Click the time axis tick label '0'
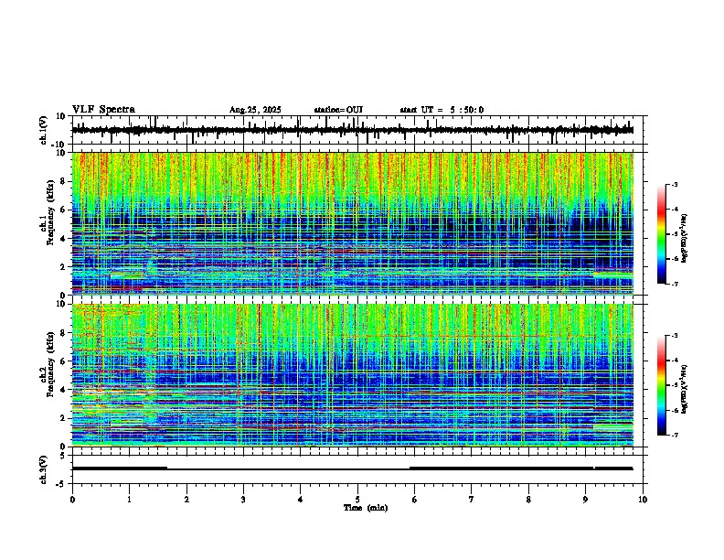The image size is (724, 560). [72, 500]
